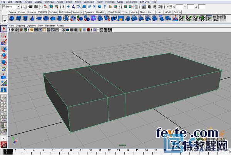The width and height of the screenshot is (231, 155).
Task: Switch to the Rendering shelf tab
Action: 101,12
